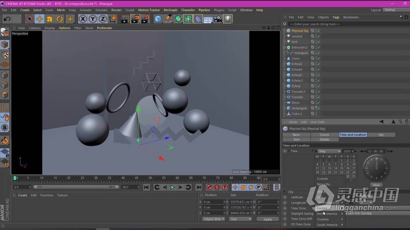The height and width of the screenshot is (230, 410).
Task: Activate the Move tool
Action: [x=40, y=19]
